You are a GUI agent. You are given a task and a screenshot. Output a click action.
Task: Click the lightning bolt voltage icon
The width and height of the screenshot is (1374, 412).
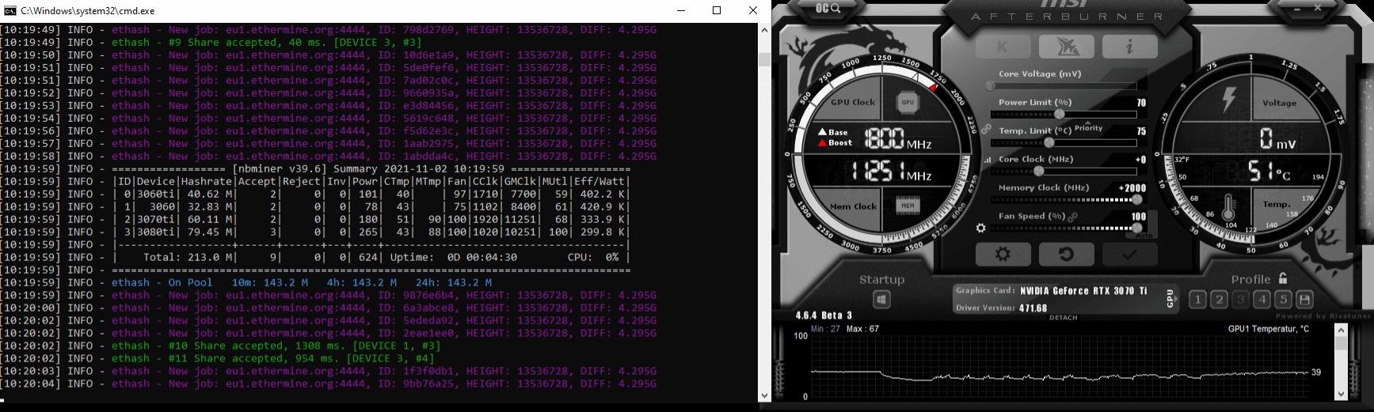[1228, 100]
